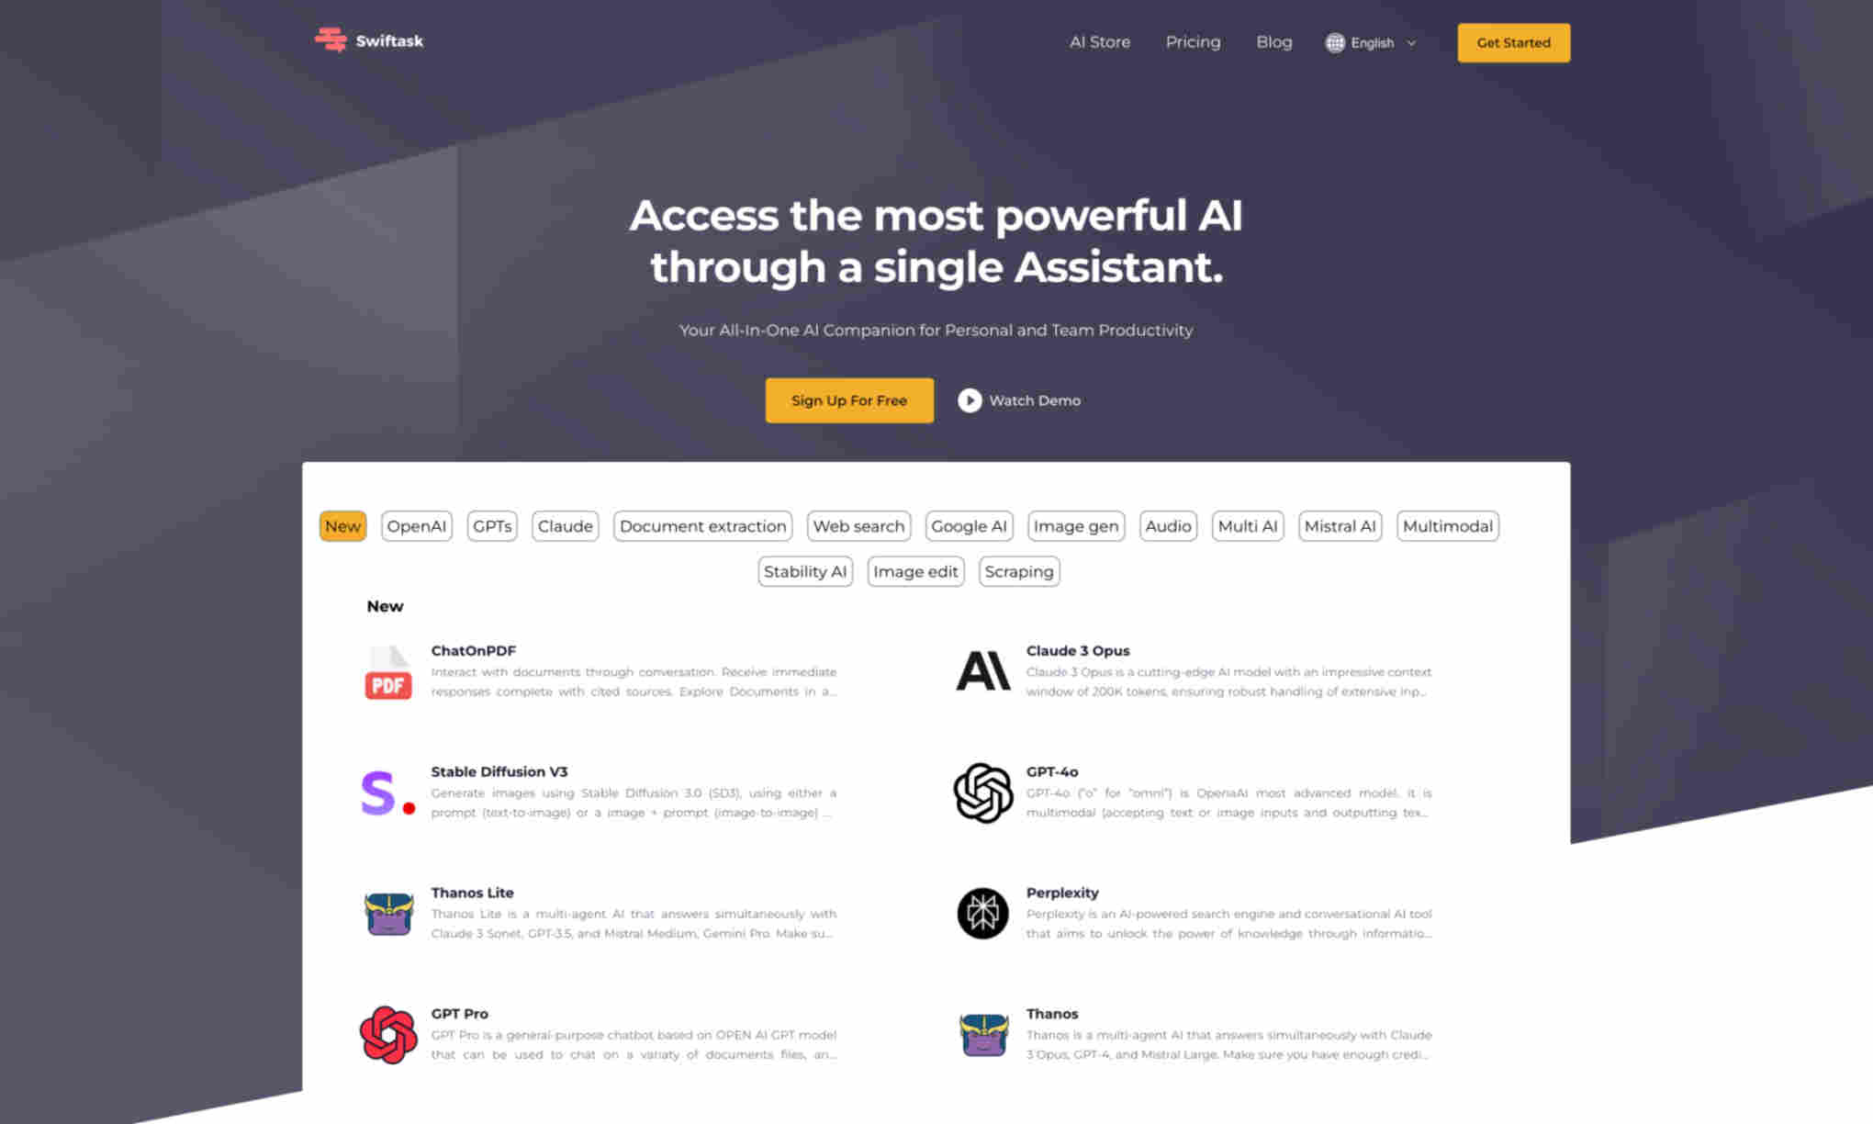
Task: Open the Pricing menu
Action: [1194, 43]
